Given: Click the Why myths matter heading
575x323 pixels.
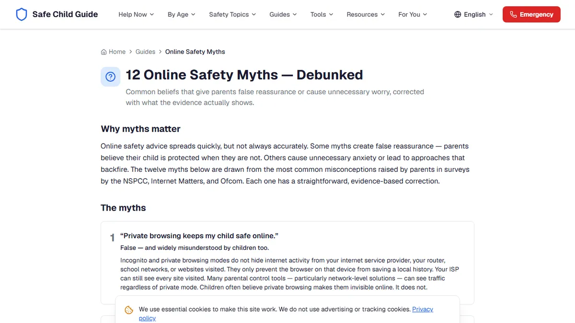Looking at the screenshot, I should [140, 129].
